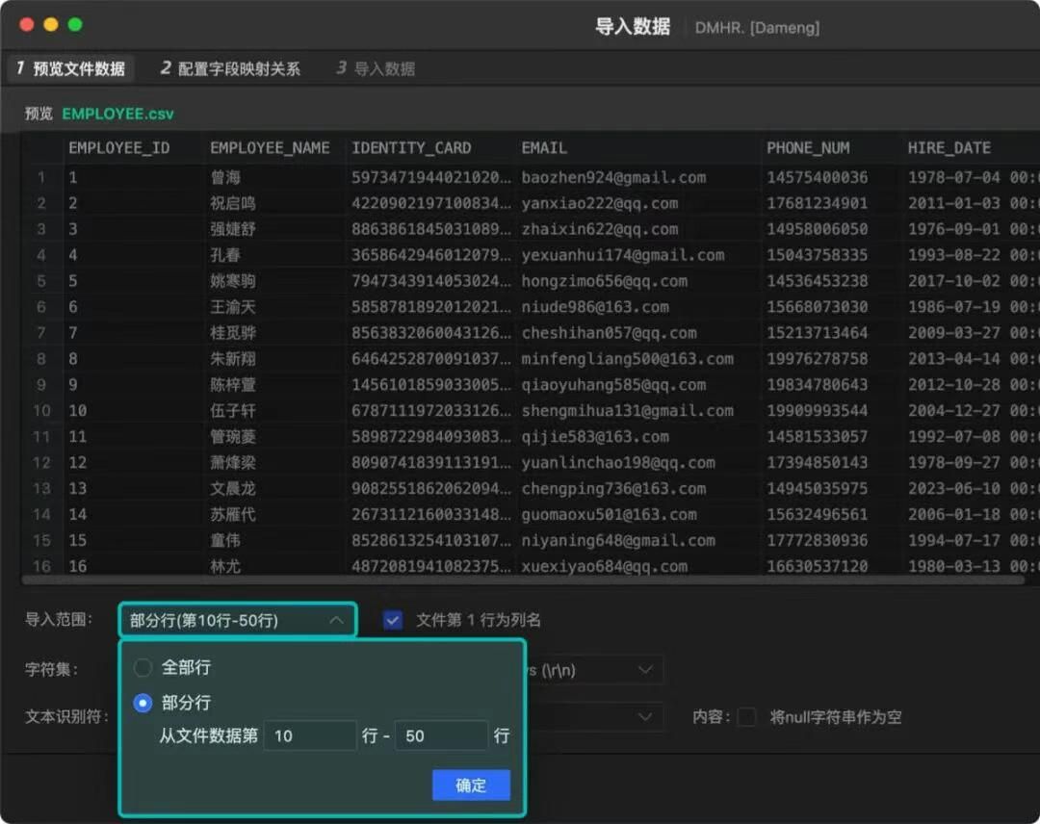Enable the 将null字符串作为空 checkbox

coord(747,716)
